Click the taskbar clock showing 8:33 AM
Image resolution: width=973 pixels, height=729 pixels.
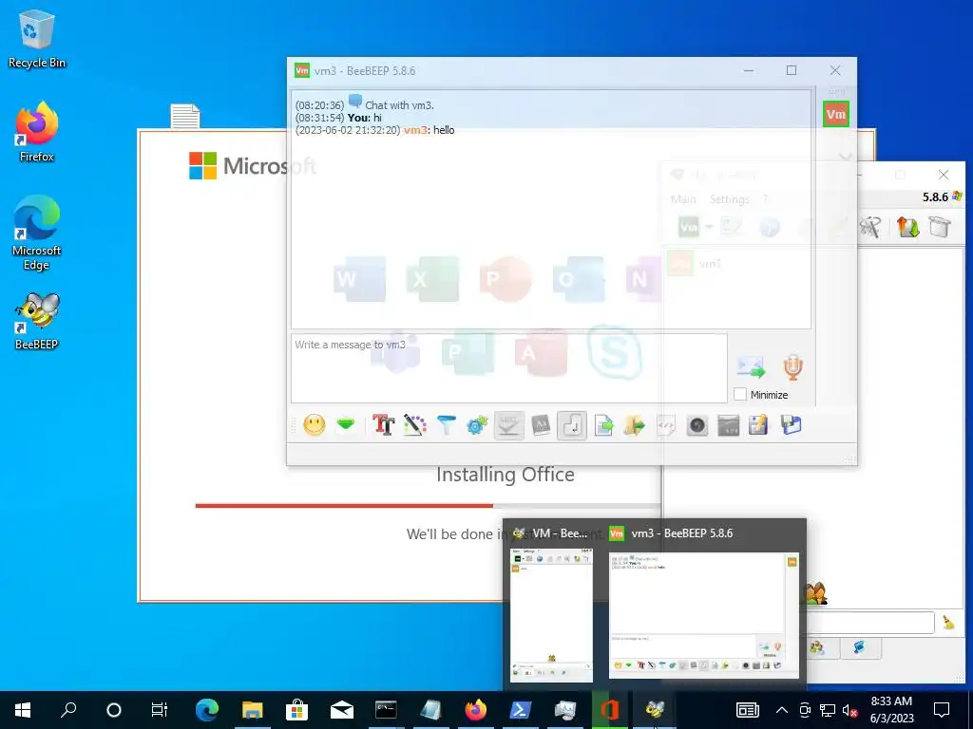click(891, 710)
